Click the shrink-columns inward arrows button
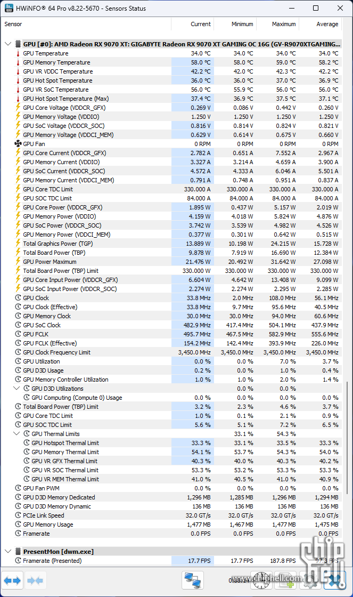The image size is (353, 597). pyautogui.click(x=35, y=580)
